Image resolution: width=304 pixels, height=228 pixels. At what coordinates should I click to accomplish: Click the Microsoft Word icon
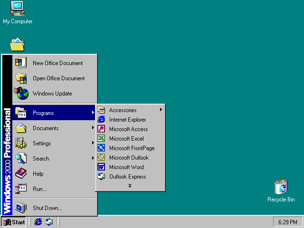tap(101, 167)
